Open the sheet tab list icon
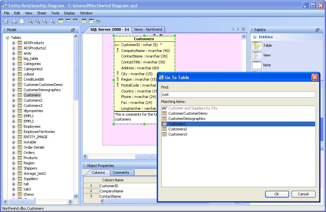 click(x=244, y=29)
